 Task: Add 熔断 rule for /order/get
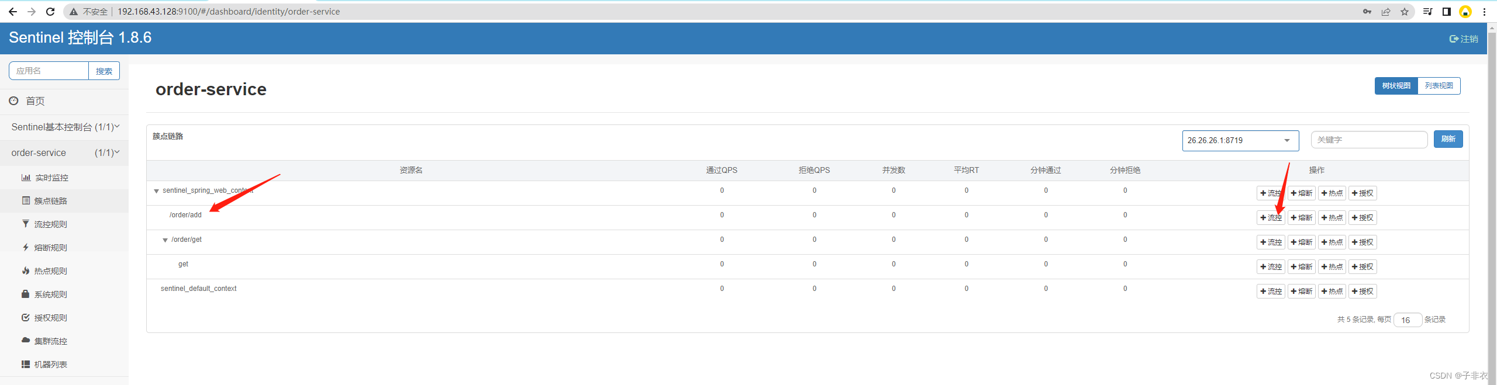click(x=1301, y=242)
